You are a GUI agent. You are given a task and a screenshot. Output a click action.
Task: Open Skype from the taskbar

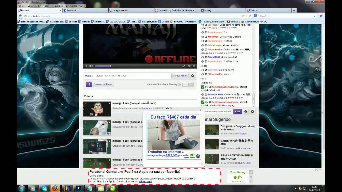tap(44, 188)
